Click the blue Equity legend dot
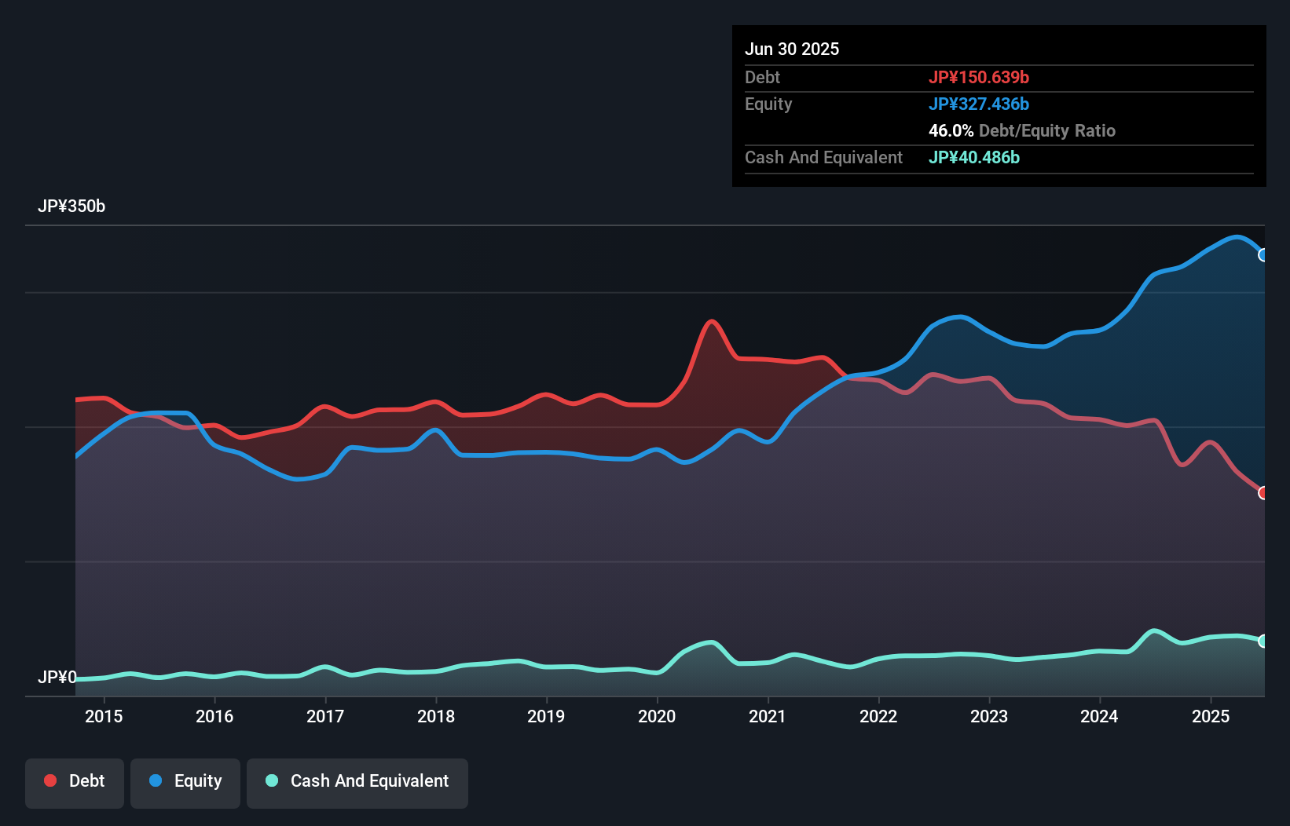Image resolution: width=1290 pixels, height=826 pixels. [155, 780]
